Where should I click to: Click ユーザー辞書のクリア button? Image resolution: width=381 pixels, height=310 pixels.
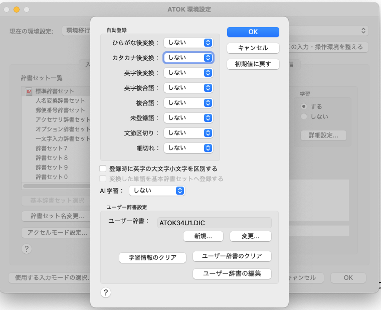[x=232, y=256]
